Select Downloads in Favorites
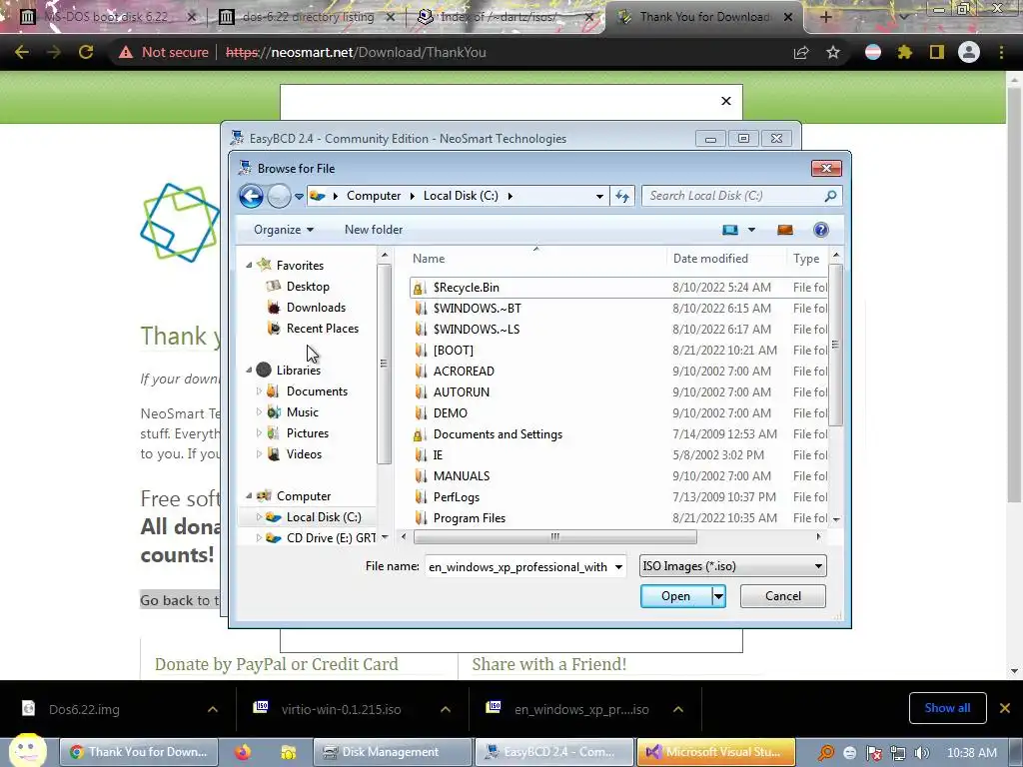Viewport: 1023px width, 767px height. (316, 308)
